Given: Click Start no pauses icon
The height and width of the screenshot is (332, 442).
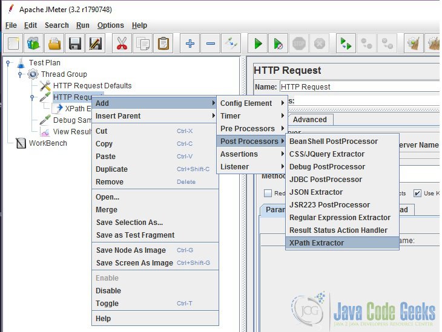Looking at the screenshot, I should (279, 44).
